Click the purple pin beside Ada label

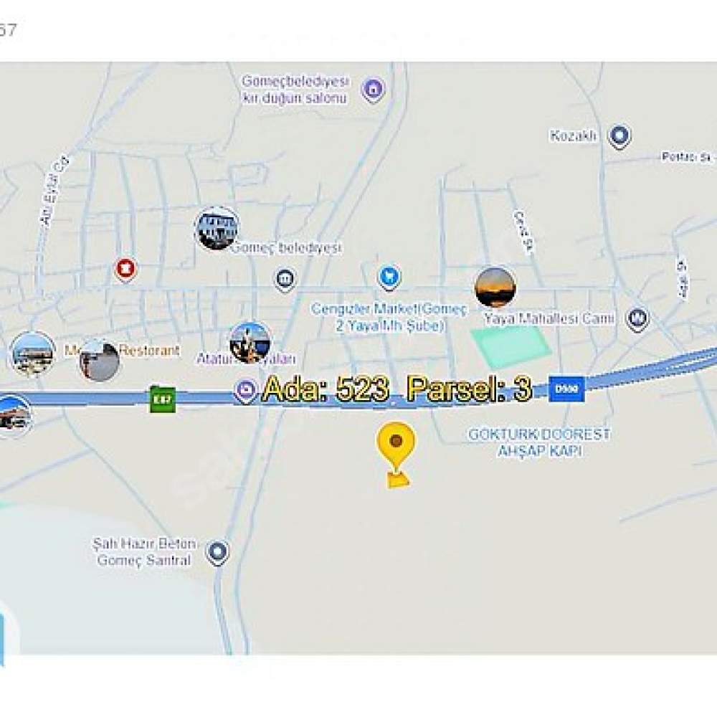tap(246, 391)
